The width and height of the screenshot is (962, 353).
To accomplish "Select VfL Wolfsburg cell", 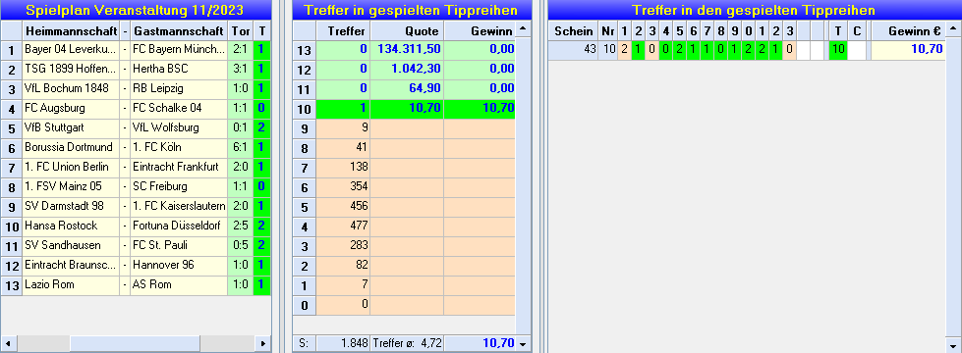I will pyautogui.click(x=179, y=127).
